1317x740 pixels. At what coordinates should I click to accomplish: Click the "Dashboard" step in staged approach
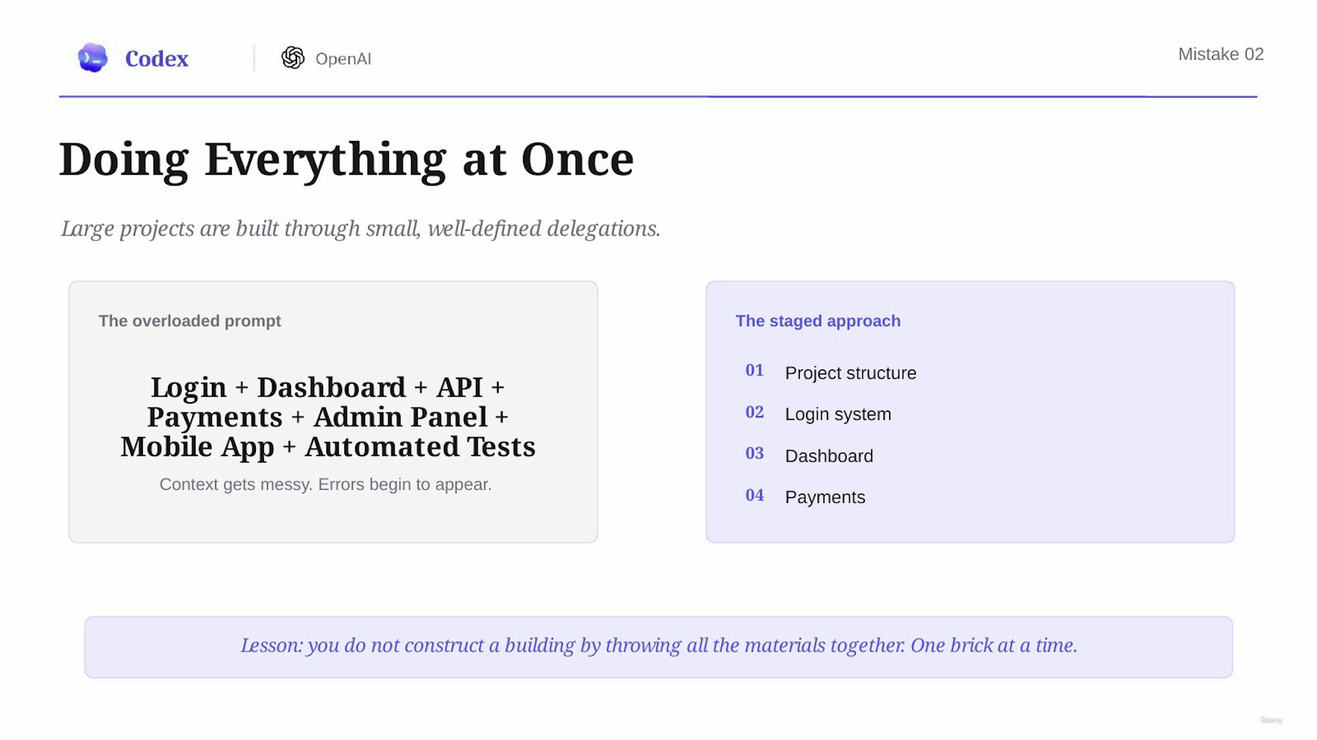829,456
